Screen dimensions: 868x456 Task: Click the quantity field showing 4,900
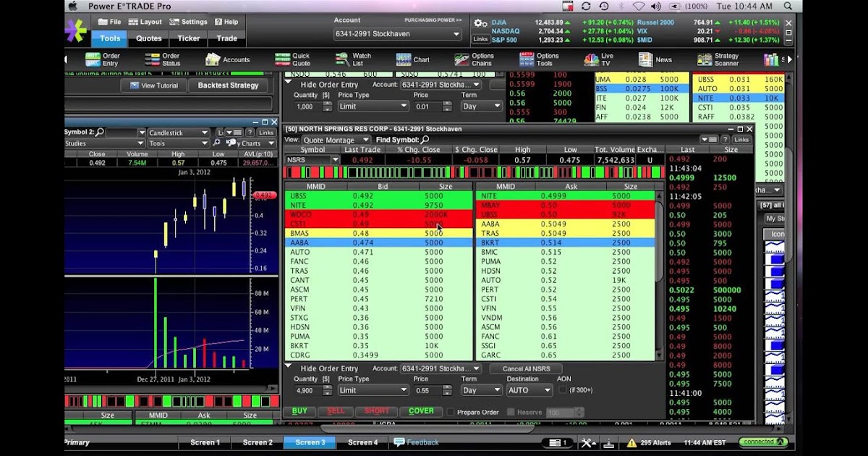(x=308, y=390)
